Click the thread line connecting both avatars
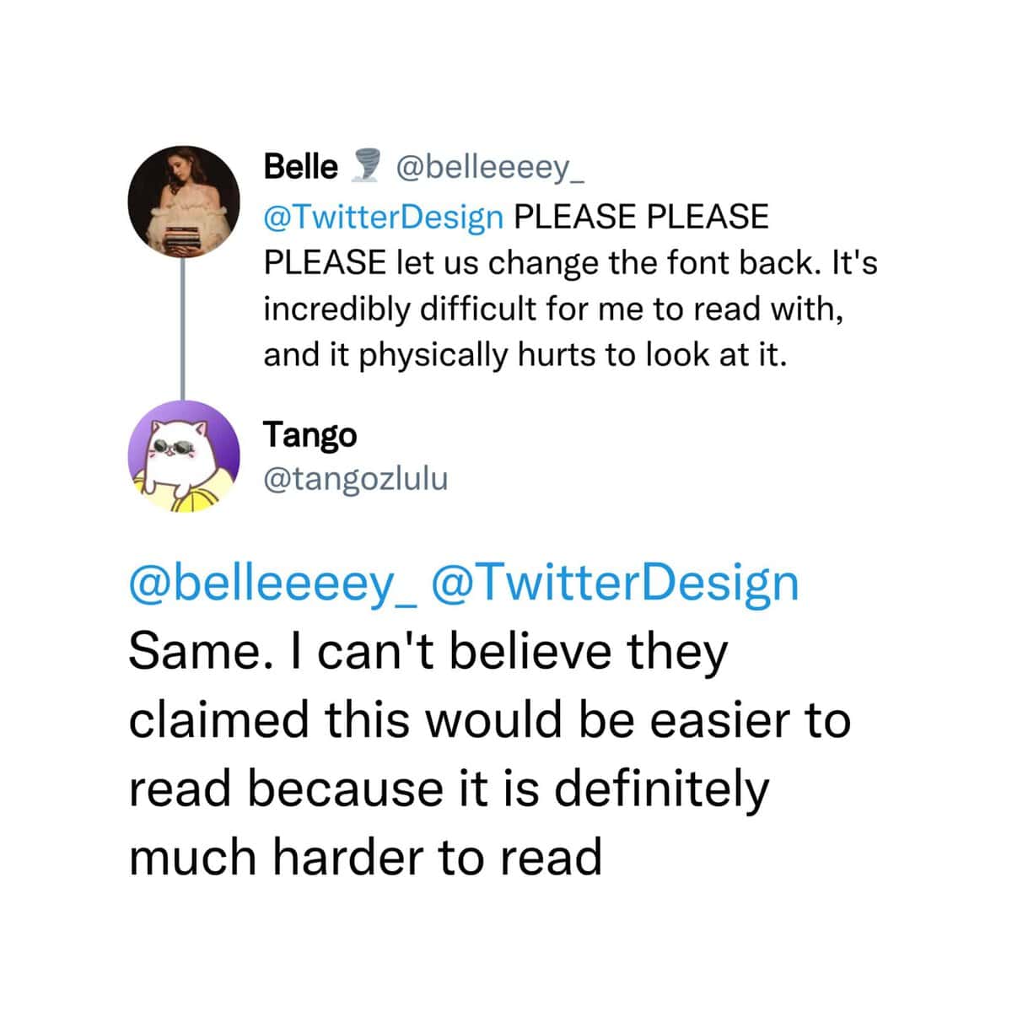 (x=182, y=329)
